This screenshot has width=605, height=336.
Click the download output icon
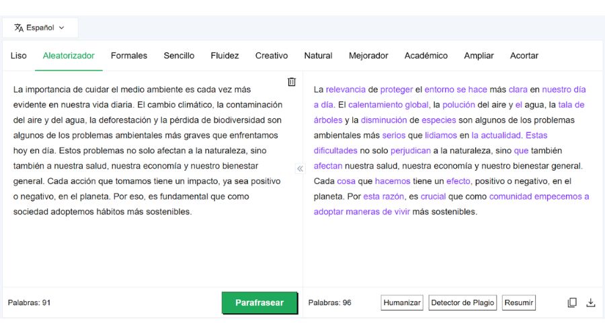pyautogui.click(x=591, y=302)
